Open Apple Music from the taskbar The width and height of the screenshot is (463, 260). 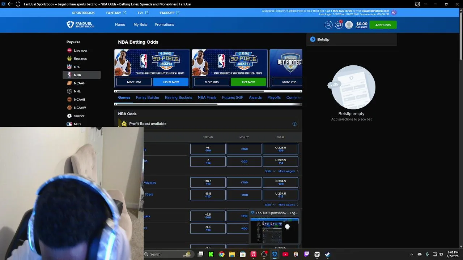[253, 254]
